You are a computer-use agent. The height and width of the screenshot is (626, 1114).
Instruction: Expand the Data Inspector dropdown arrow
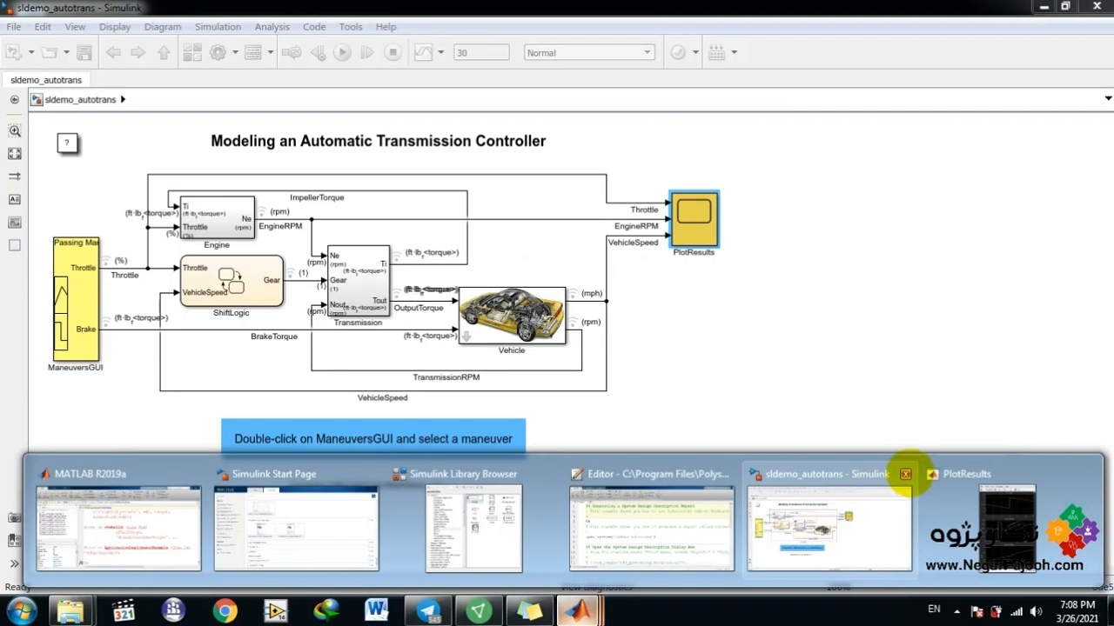pyautogui.click(x=440, y=53)
